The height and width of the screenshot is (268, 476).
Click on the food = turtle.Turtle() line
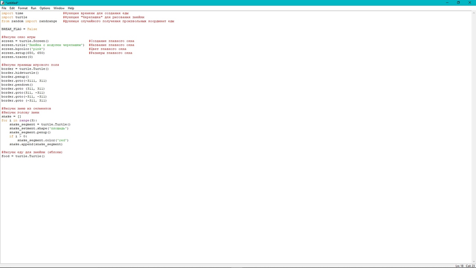[23, 156]
